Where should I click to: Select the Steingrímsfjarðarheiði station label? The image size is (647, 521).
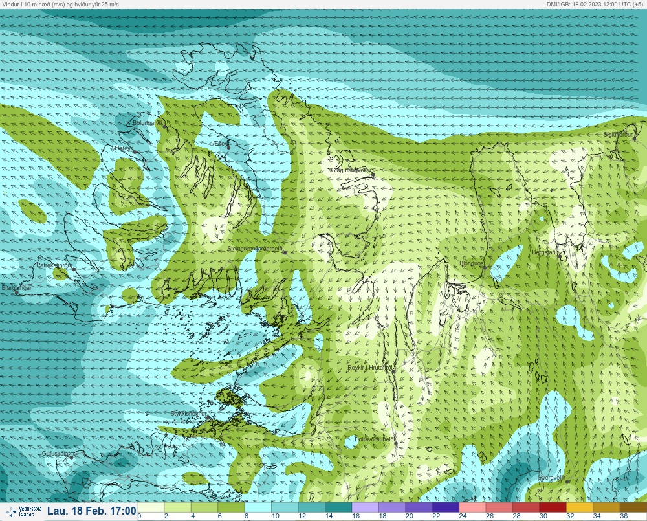point(256,249)
